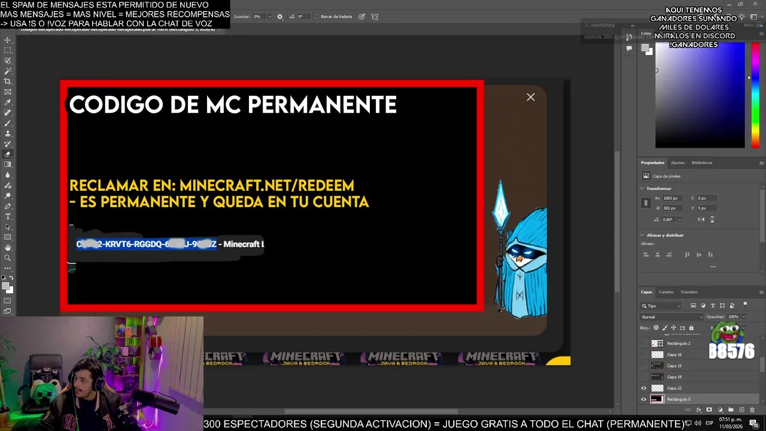Collapse the Transformar section
The width and height of the screenshot is (766, 431).
[x=642, y=189]
